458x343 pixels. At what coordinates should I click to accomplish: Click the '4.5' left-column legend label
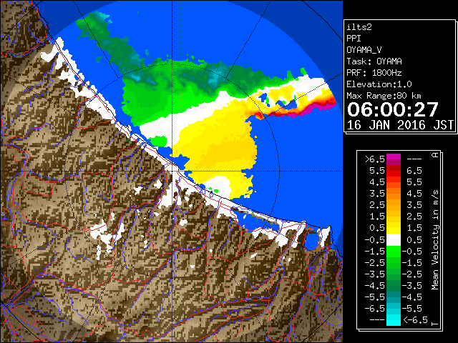coord(377,182)
